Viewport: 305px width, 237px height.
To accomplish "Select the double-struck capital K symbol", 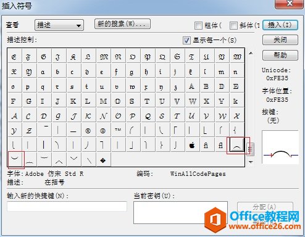I will click(x=74, y=101).
